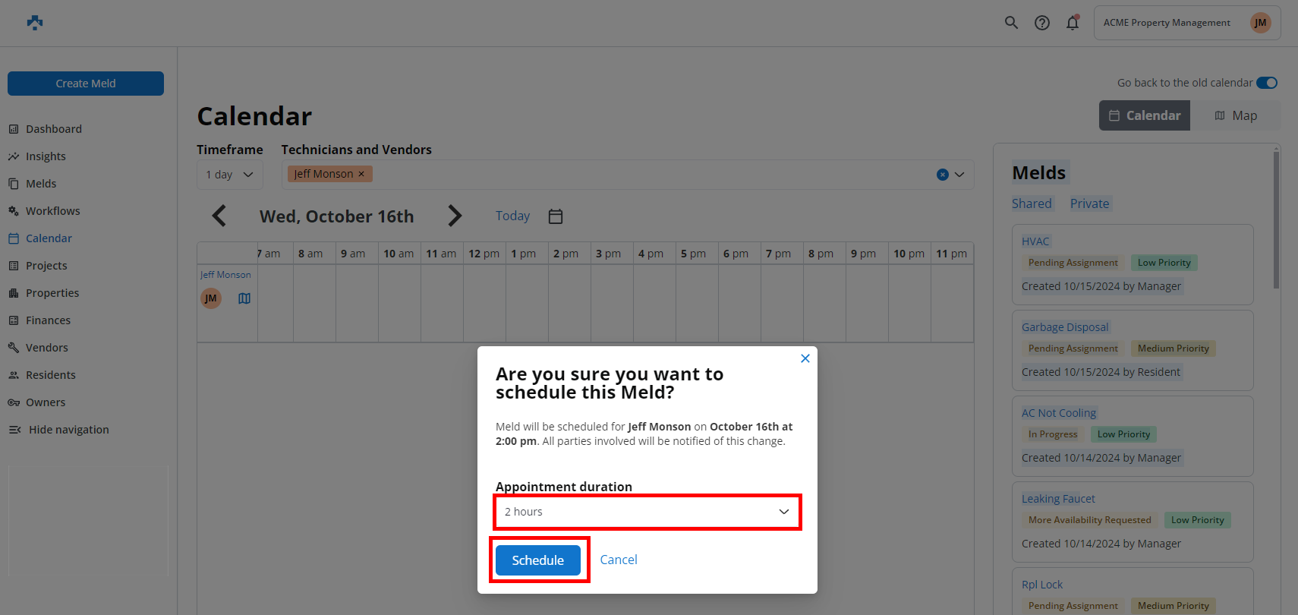Go to next day arrow
Screen dimensions: 1298x615
(454, 216)
